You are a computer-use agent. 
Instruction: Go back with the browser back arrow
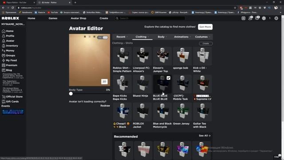point(3,8)
